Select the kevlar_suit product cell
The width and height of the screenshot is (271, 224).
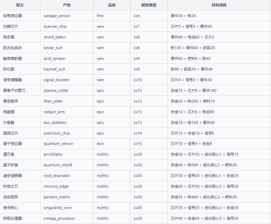67,48
